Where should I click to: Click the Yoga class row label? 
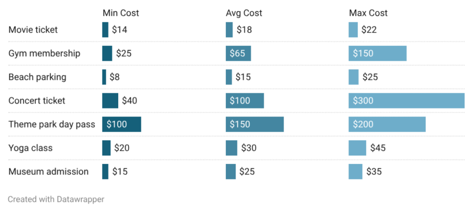30,148
